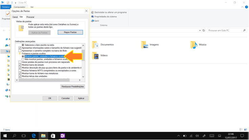Open Microsoft Edge from the taskbar
The height and width of the screenshot is (140, 249).
click(33, 136)
